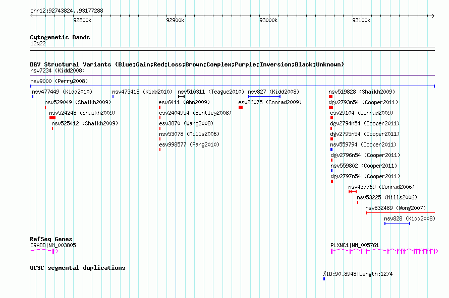Image resolution: width=449 pixels, height=298 pixels.
Task: Click dgv2797n54 (Cooper2011) label
Action: [x=365, y=176]
